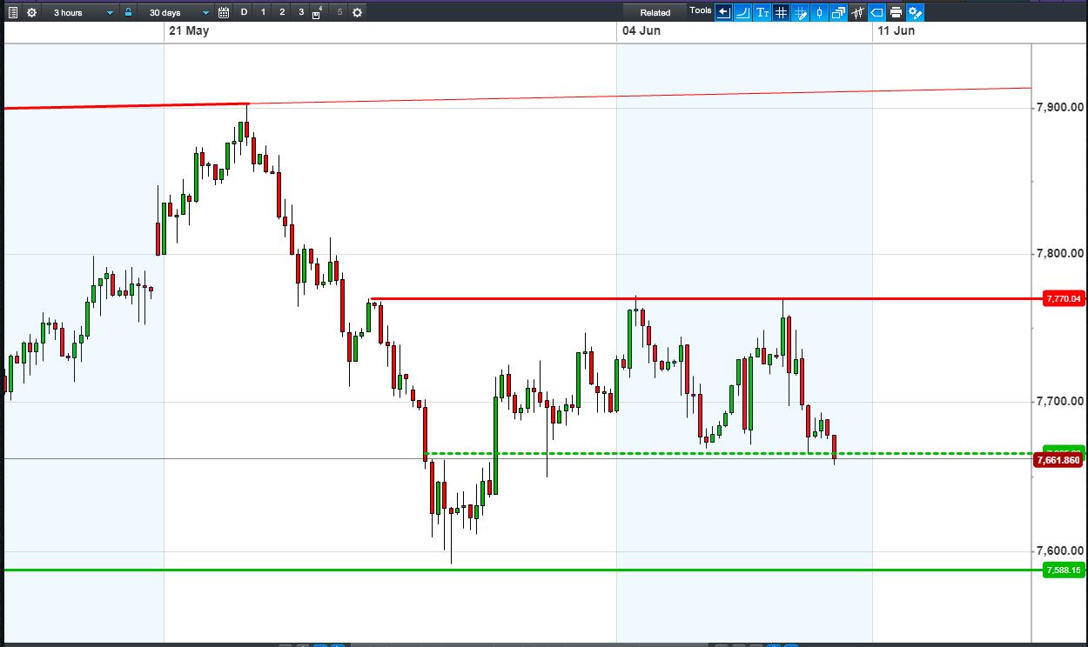Open the calendar date picker icon
The image size is (1088, 647).
point(224,12)
